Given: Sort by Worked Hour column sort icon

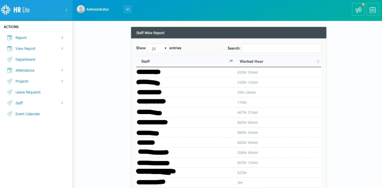Looking at the screenshot, I should [318, 61].
